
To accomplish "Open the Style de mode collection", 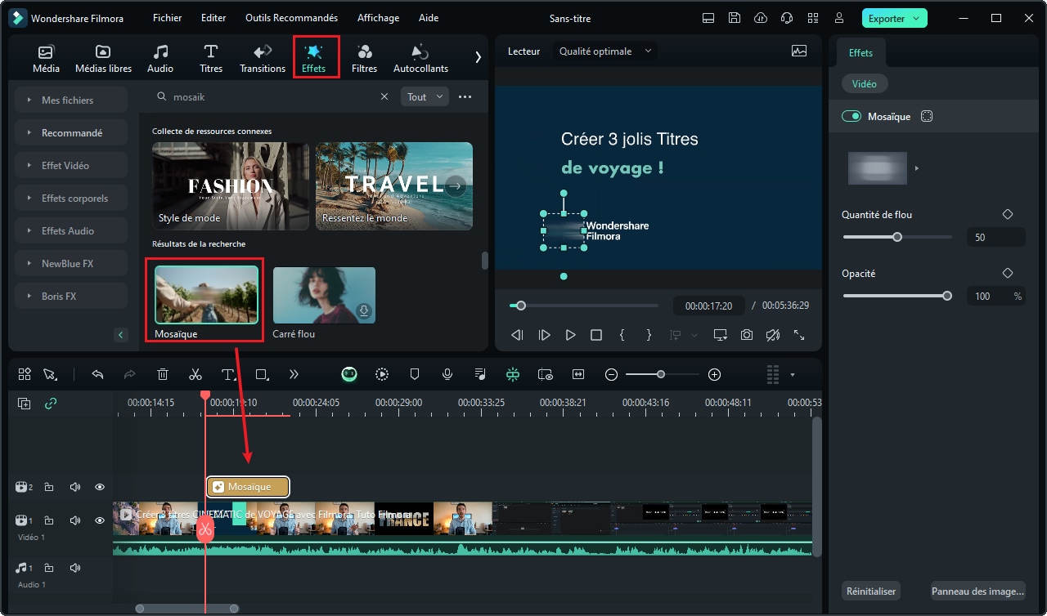I will pos(231,186).
